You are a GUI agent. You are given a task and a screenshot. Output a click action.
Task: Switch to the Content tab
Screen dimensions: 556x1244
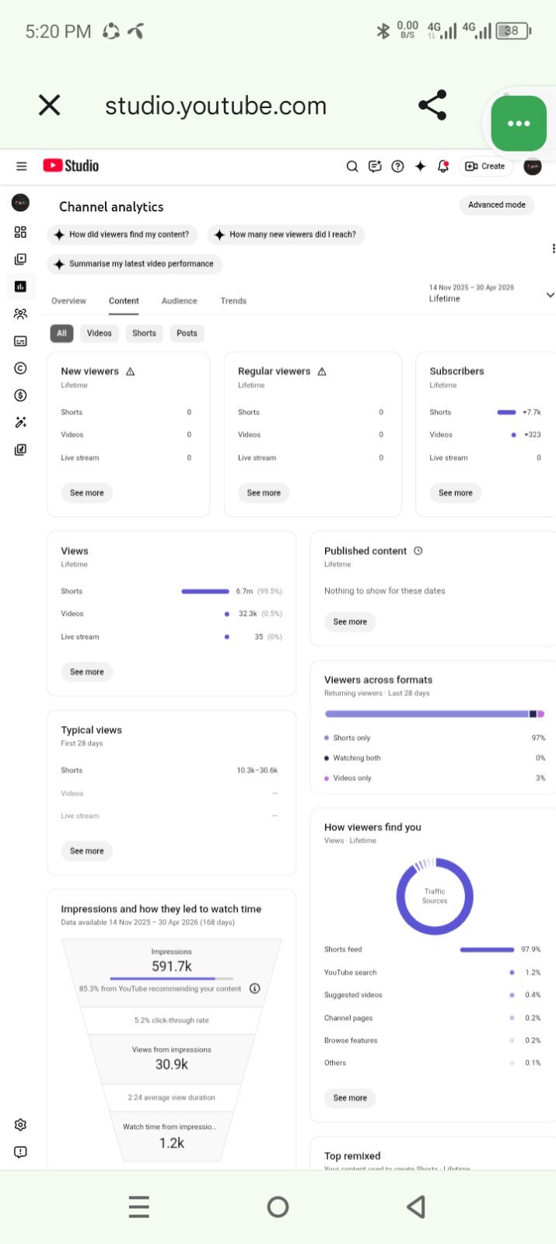[124, 301]
